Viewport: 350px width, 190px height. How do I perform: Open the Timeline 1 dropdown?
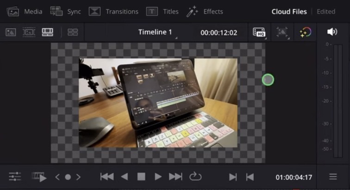click(x=157, y=32)
